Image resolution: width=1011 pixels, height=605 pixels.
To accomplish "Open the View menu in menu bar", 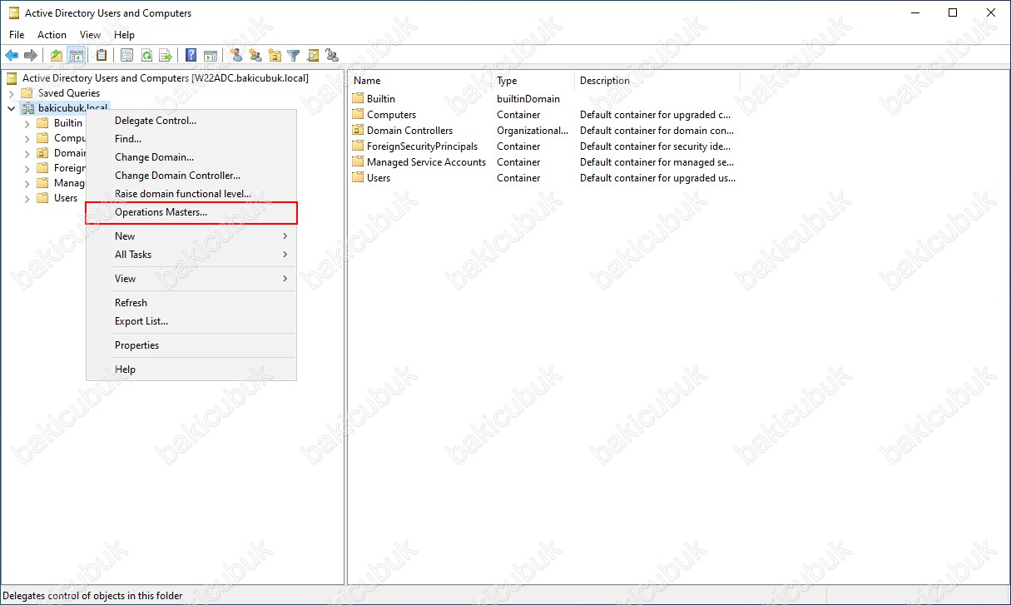I will (90, 35).
